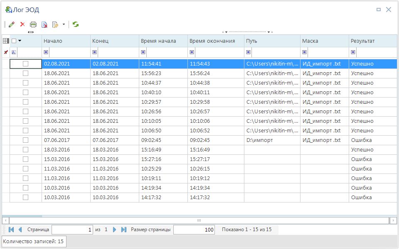399x249 pixels.
Task: Go to the last page icon
Action: pyautogui.click(x=123, y=229)
